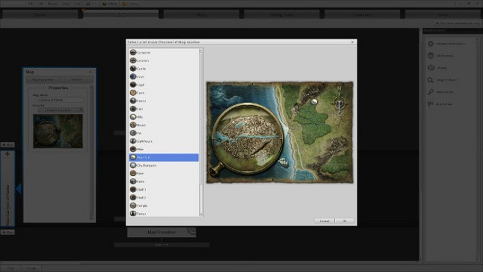Click the gear objective icon in right panel
The width and height of the screenshot is (483, 272).
[x=430, y=44]
